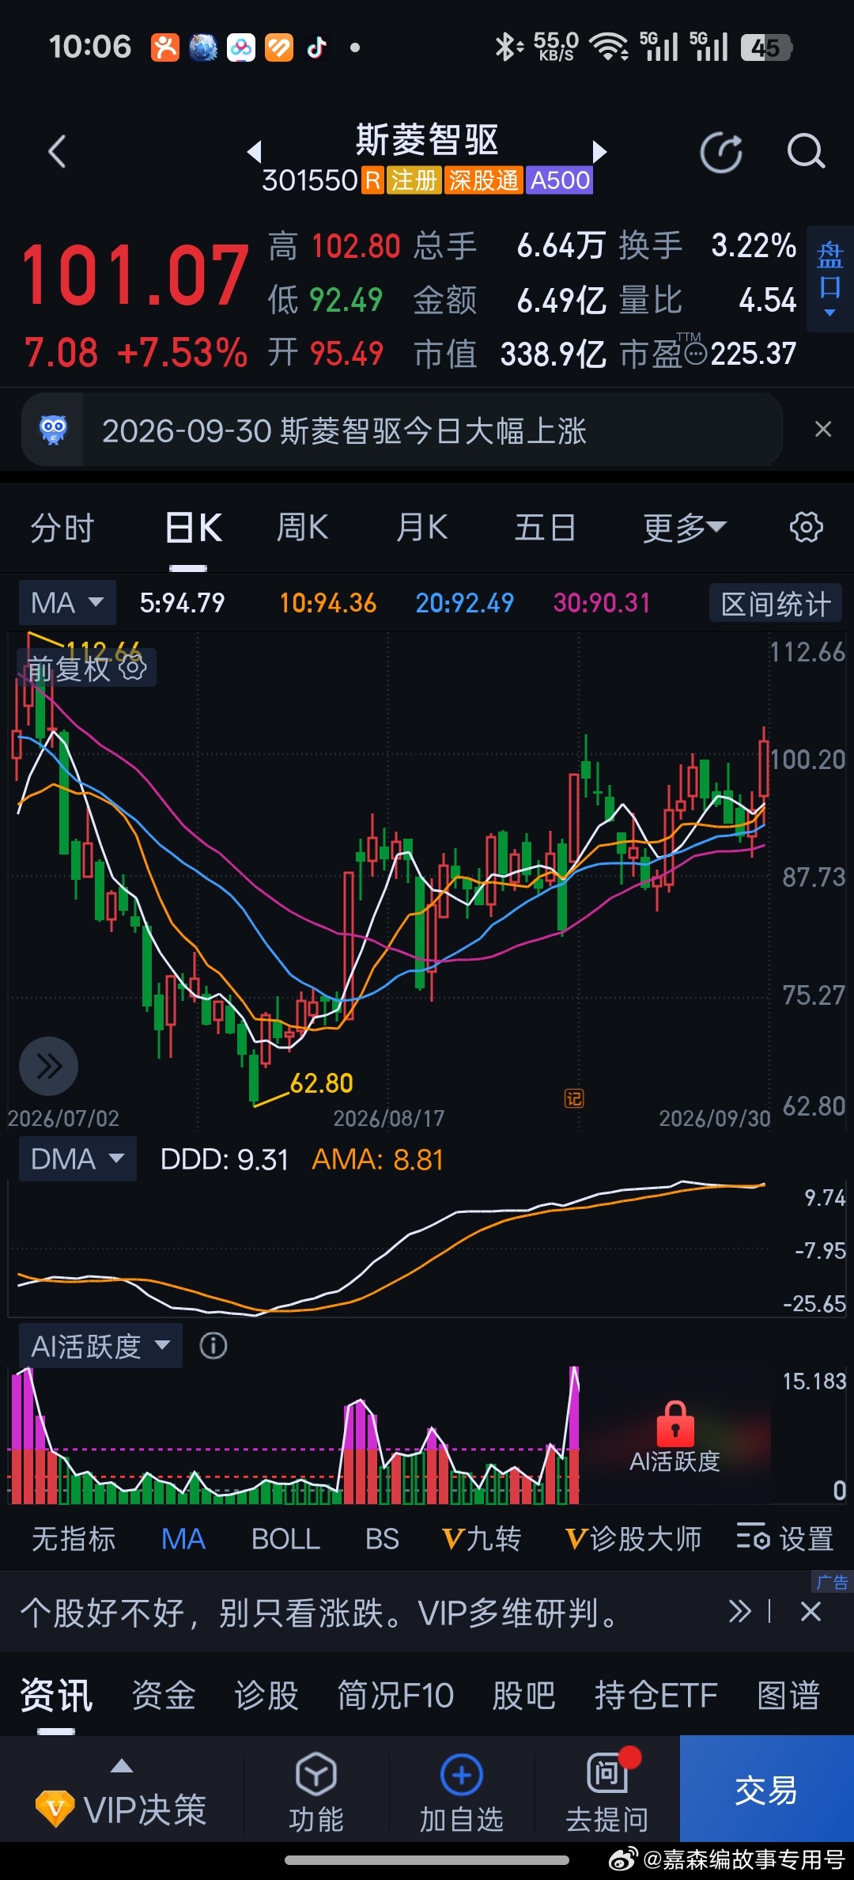Switch to 分时 chart tab
This screenshot has width=854, height=1880.
pos(62,527)
